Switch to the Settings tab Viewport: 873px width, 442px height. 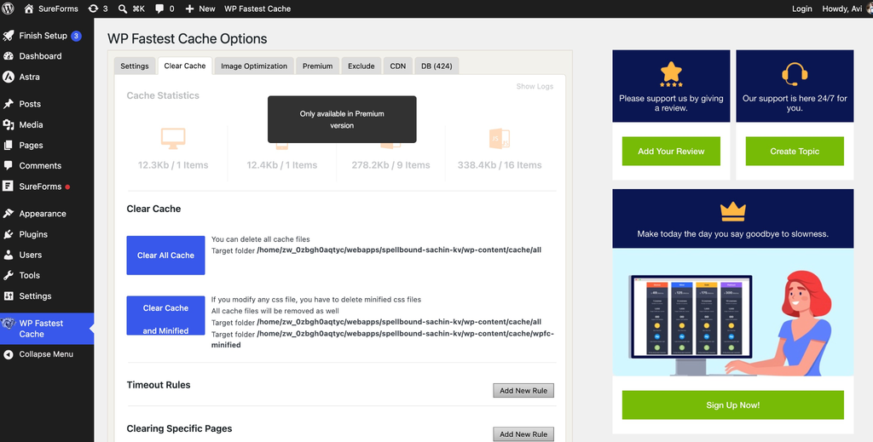tap(135, 66)
